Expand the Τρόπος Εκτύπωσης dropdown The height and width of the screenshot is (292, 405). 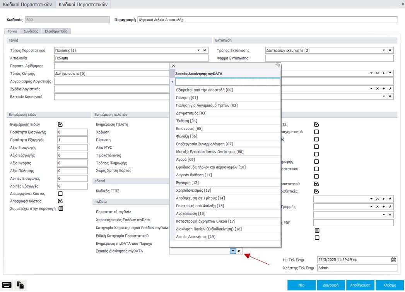click(x=384, y=50)
